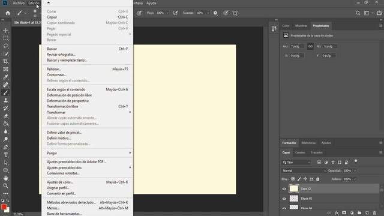Select the Paint Bucket tool
This screenshot has width=384, height=216.
[x=5, y=124]
